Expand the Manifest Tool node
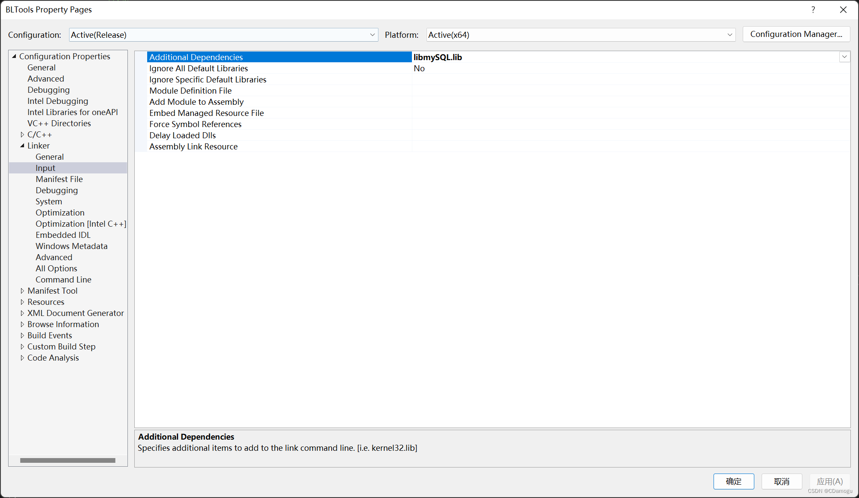The image size is (859, 498). click(x=23, y=291)
